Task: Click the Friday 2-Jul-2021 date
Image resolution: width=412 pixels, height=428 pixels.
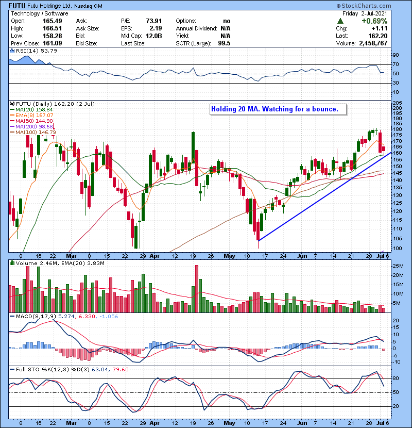Action: click(365, 13)
